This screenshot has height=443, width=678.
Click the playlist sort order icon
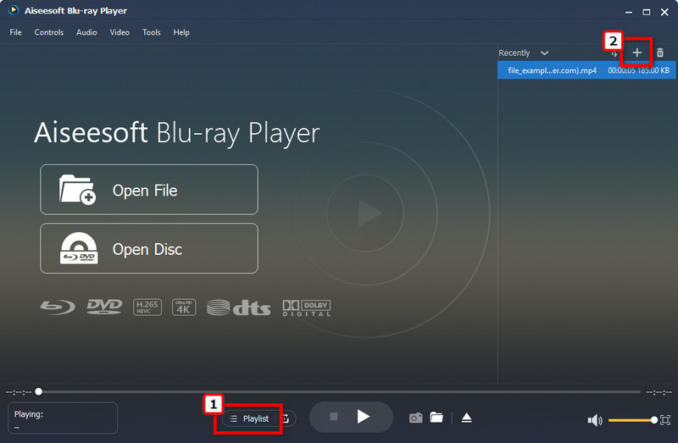(x=614, y=53)
